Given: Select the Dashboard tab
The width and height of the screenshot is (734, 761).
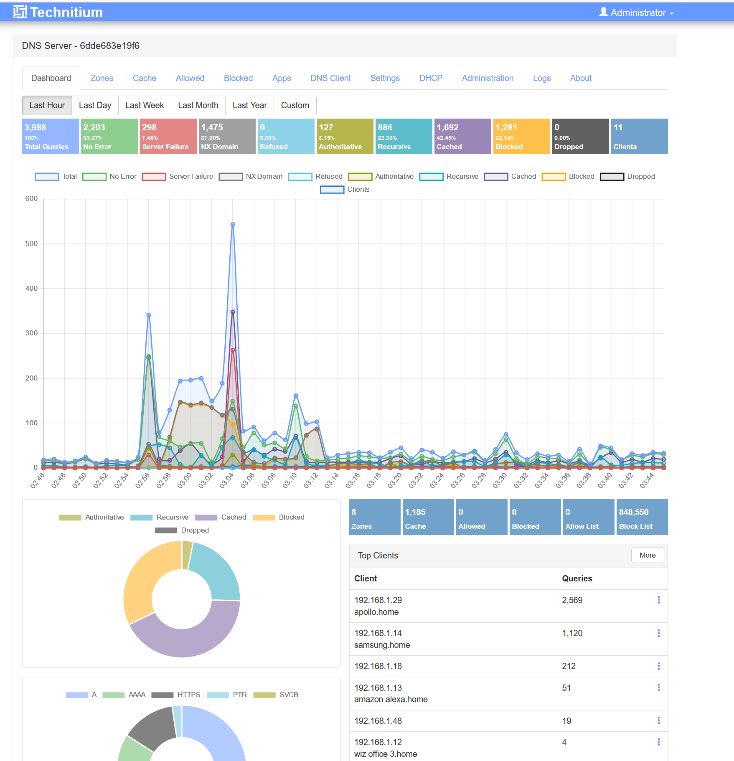Looking at the screenshot, I should point(51,78).
